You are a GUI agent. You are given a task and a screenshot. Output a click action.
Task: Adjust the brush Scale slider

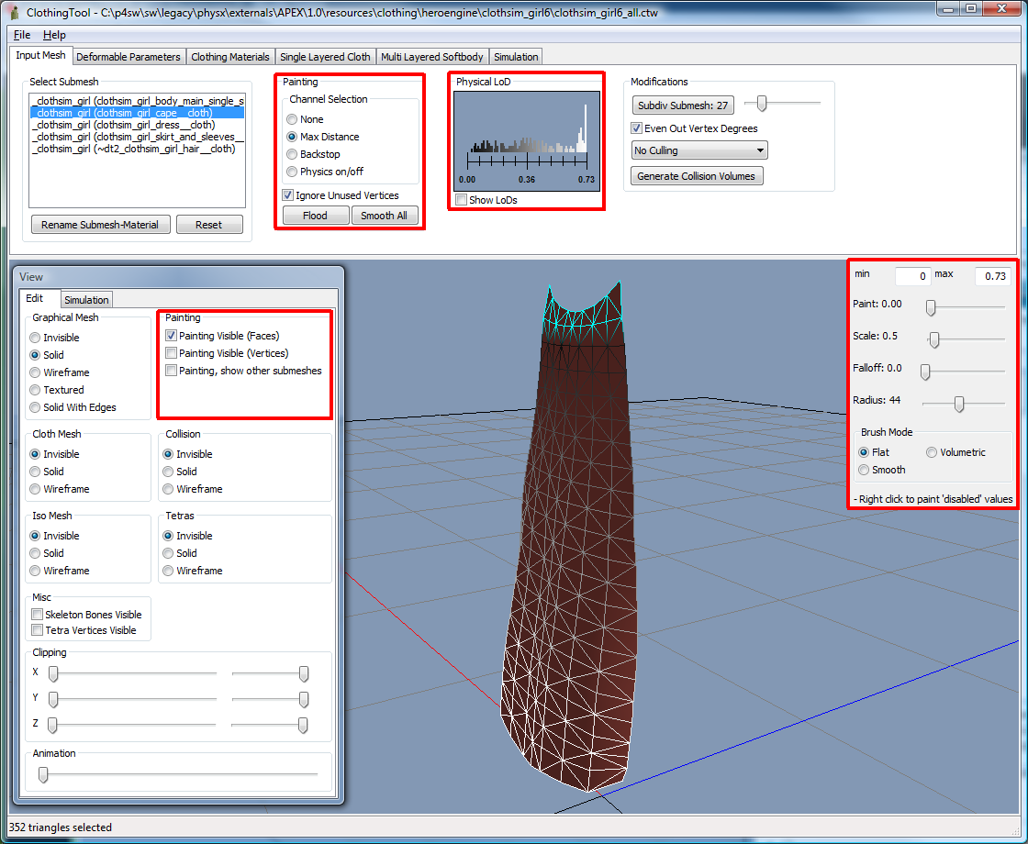pos(934,339)
